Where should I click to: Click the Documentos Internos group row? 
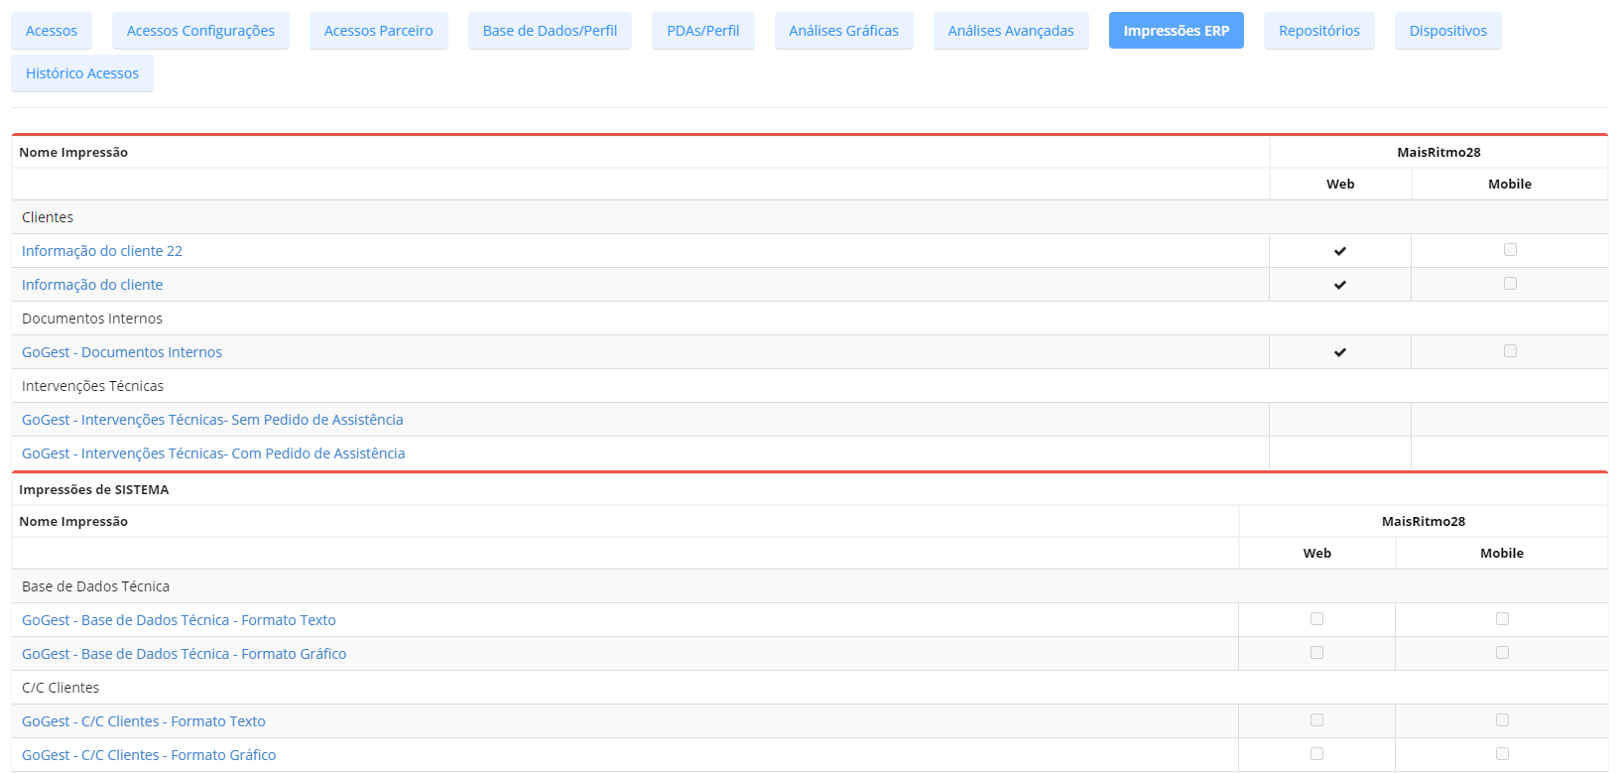pos(810,319)
